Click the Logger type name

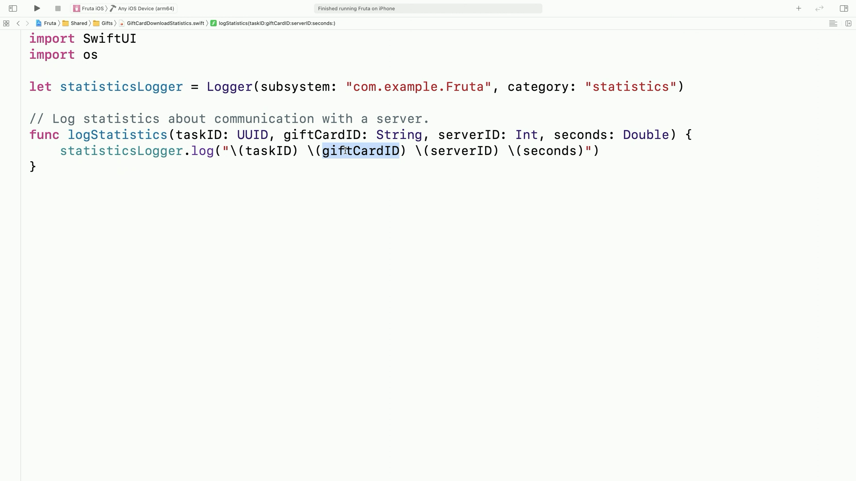pyautogui.click(x=229, y=87)
